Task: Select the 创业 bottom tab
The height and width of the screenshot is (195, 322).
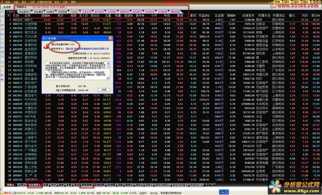Action: coord(61,185)
